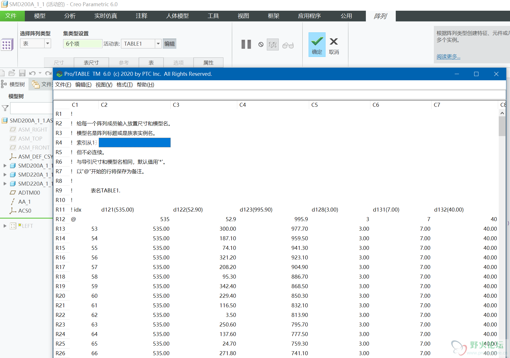The height and width of the screenshot is (358, 510).
Task: Select the ASM_FRONT datum plane
Action: [30, 148]
